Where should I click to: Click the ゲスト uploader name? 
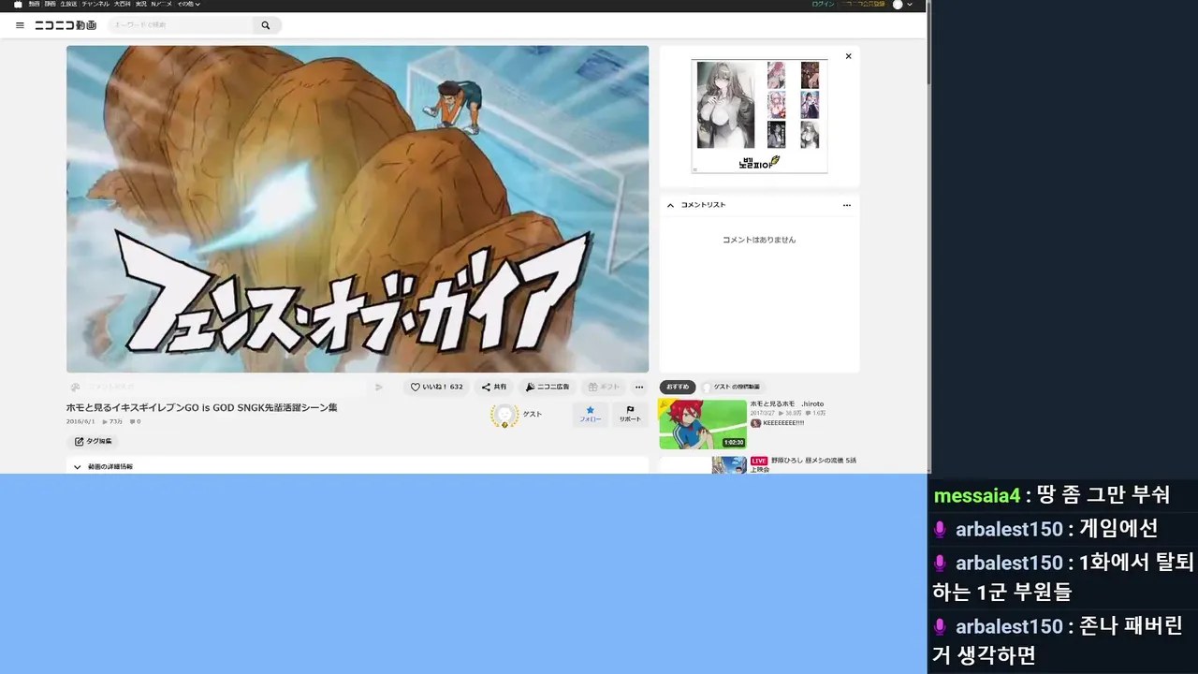tap(532, 414)
